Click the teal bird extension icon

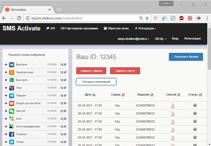(x=164, y=18)
